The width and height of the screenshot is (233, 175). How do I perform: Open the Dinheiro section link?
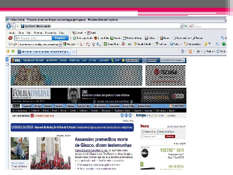coord(94,111)
